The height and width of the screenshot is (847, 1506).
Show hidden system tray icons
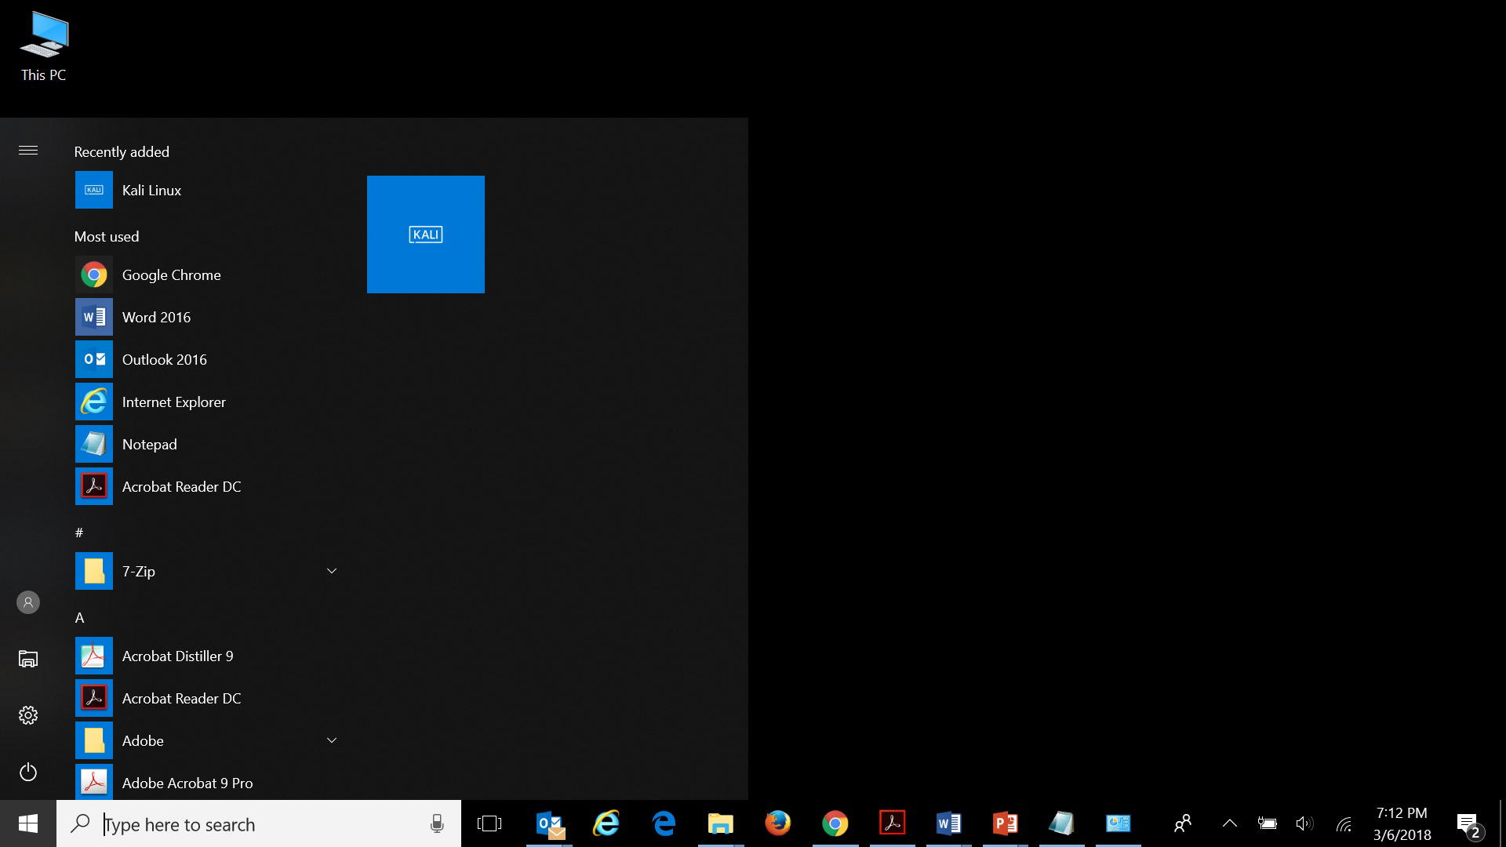pyautogui.click(x=1229, y=823)
